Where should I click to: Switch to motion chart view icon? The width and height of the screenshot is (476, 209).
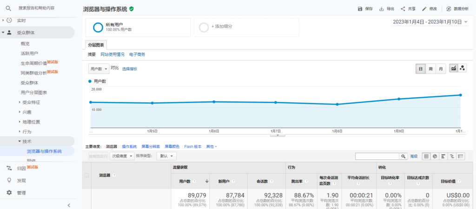click(x=463, y=68)
